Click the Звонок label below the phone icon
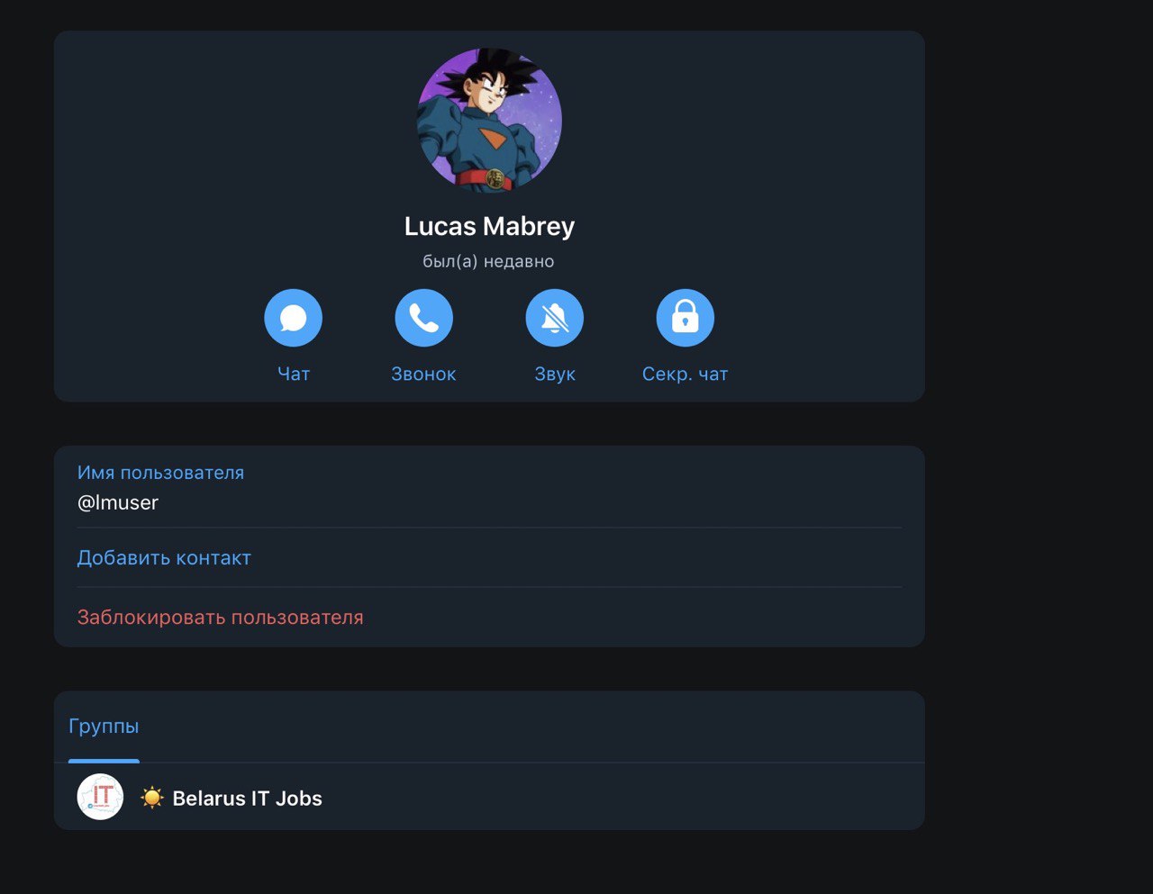 point(423,375)
